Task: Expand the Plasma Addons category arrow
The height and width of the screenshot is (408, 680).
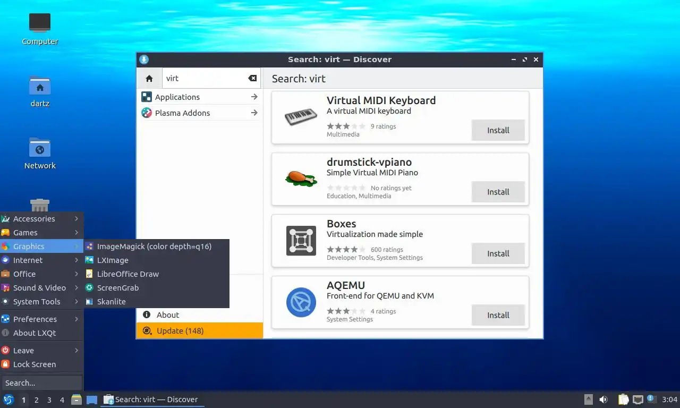Action: 254,113
